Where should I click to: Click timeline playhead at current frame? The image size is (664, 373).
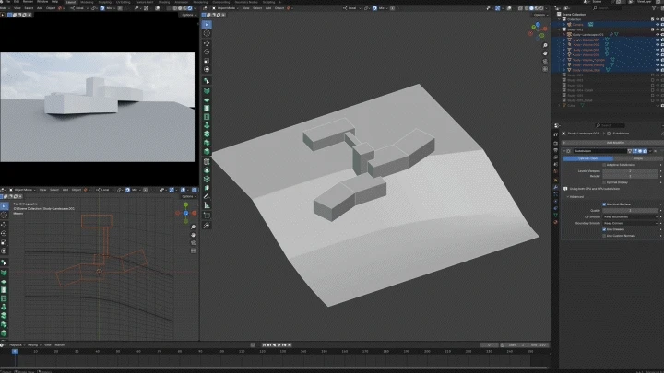(15, 352)
